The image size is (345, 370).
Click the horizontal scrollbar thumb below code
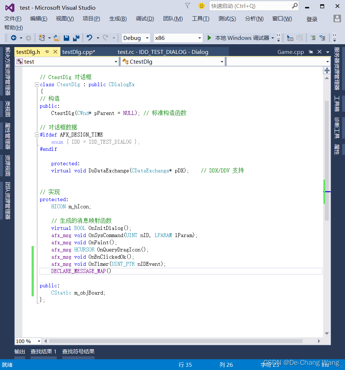(x=176, y=341)
